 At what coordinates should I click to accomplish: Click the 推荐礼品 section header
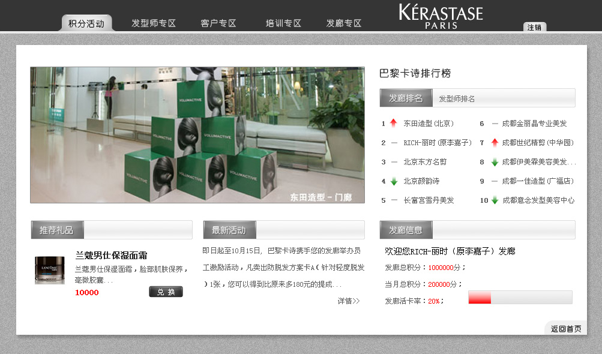(x=57, y=230)
